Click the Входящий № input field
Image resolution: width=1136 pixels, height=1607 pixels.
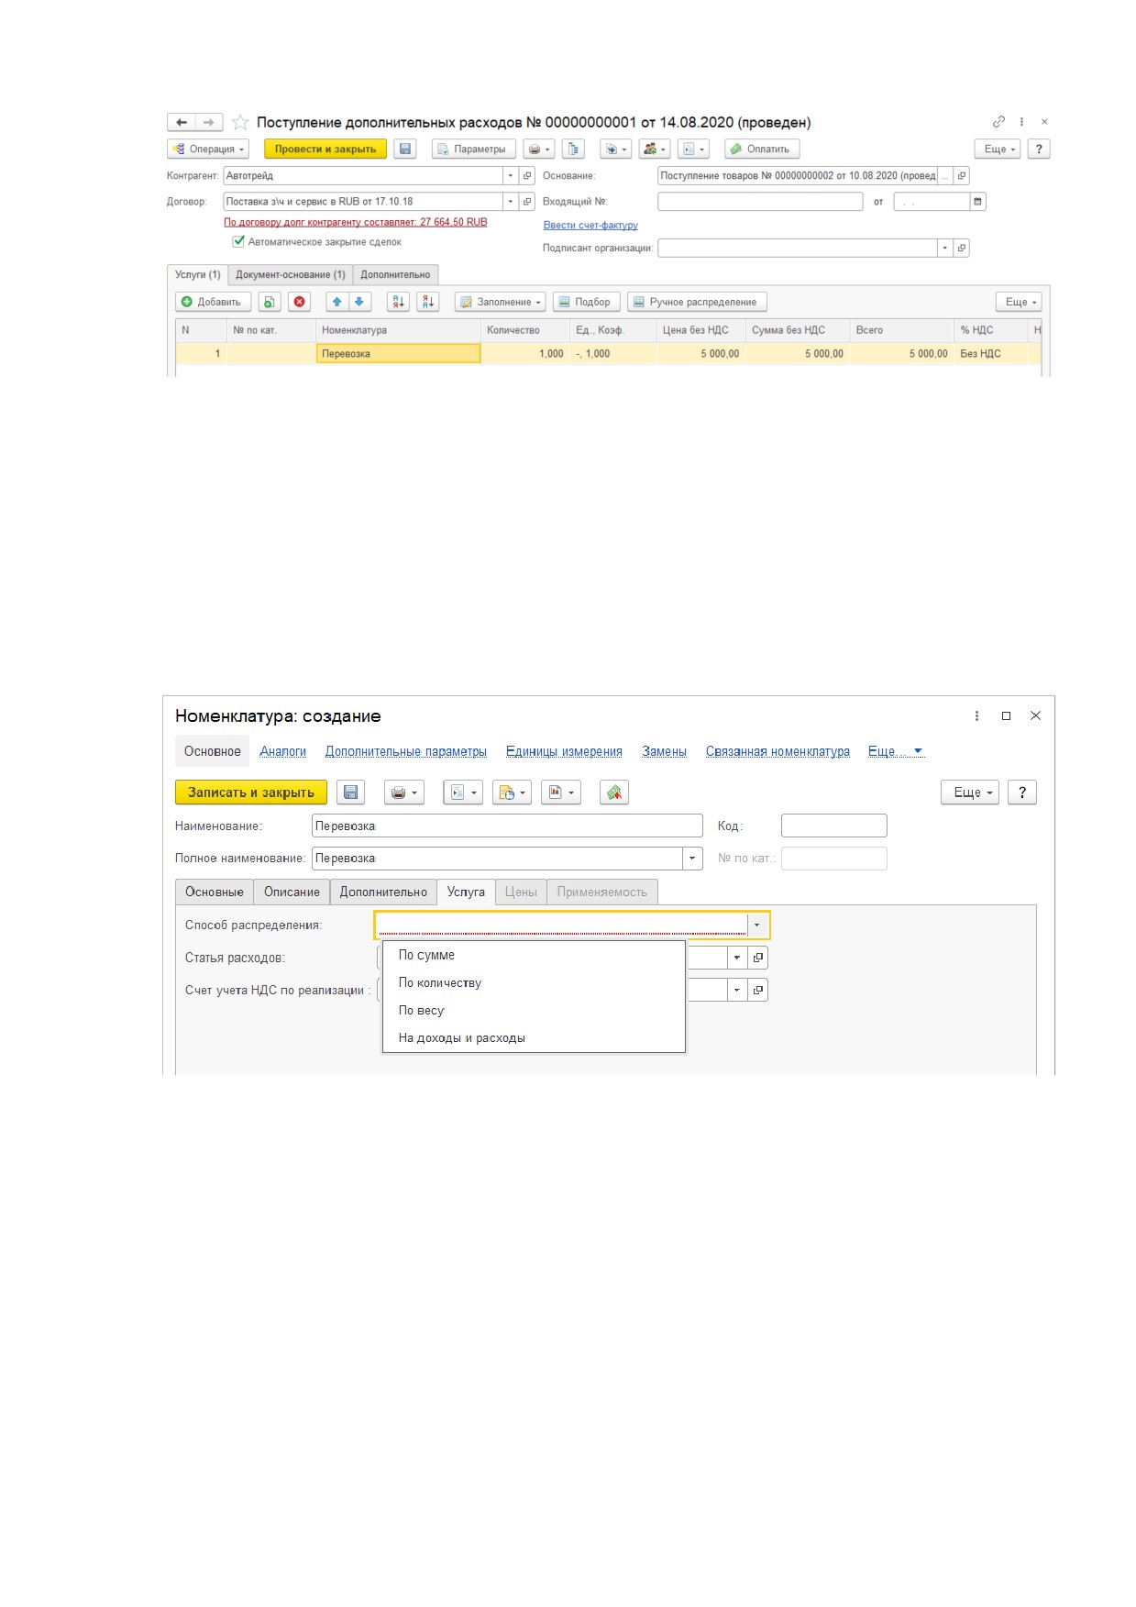(760, 202)
